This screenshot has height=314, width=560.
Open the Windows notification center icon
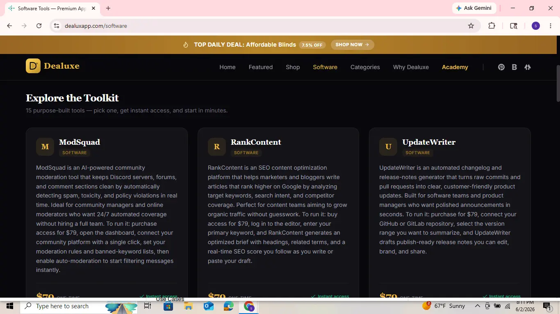(546, 306)
